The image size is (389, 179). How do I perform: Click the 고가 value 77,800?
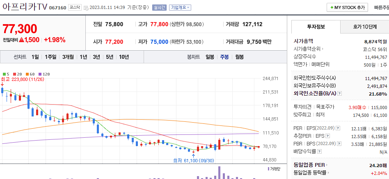click(x=159, y=24)
